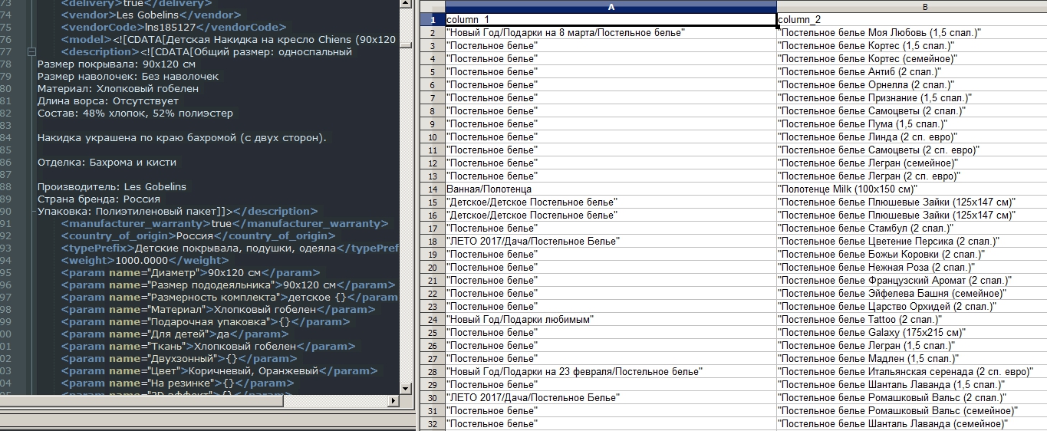This screenshot has width=1047, height=431.
Task: Select row 14 header in the spreadsheet
Action: tap(433, 189)
